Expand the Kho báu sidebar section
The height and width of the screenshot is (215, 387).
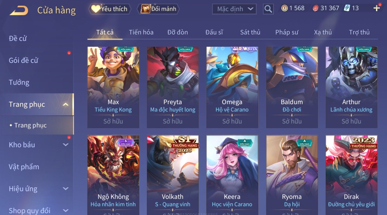coord(66,145)
